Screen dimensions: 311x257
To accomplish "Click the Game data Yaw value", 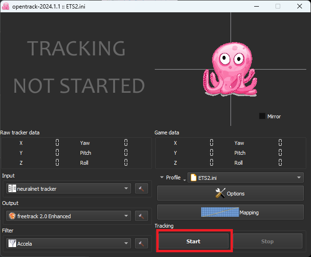I will click(280, 142).
